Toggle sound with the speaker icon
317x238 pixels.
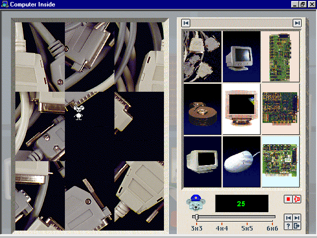(297, 199)
